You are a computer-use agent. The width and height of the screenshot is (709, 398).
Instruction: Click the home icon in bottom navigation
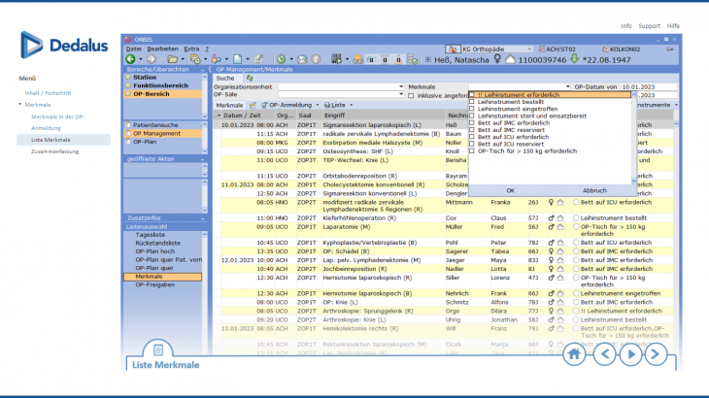click(575, 353)
